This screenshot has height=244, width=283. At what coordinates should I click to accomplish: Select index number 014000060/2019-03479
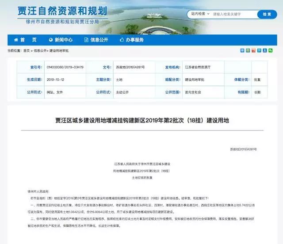pyautogui.click(x=65, y=67)
